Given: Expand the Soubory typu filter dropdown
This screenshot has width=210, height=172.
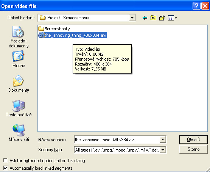Looking at the screenshot, I should [x=163, y=150].
